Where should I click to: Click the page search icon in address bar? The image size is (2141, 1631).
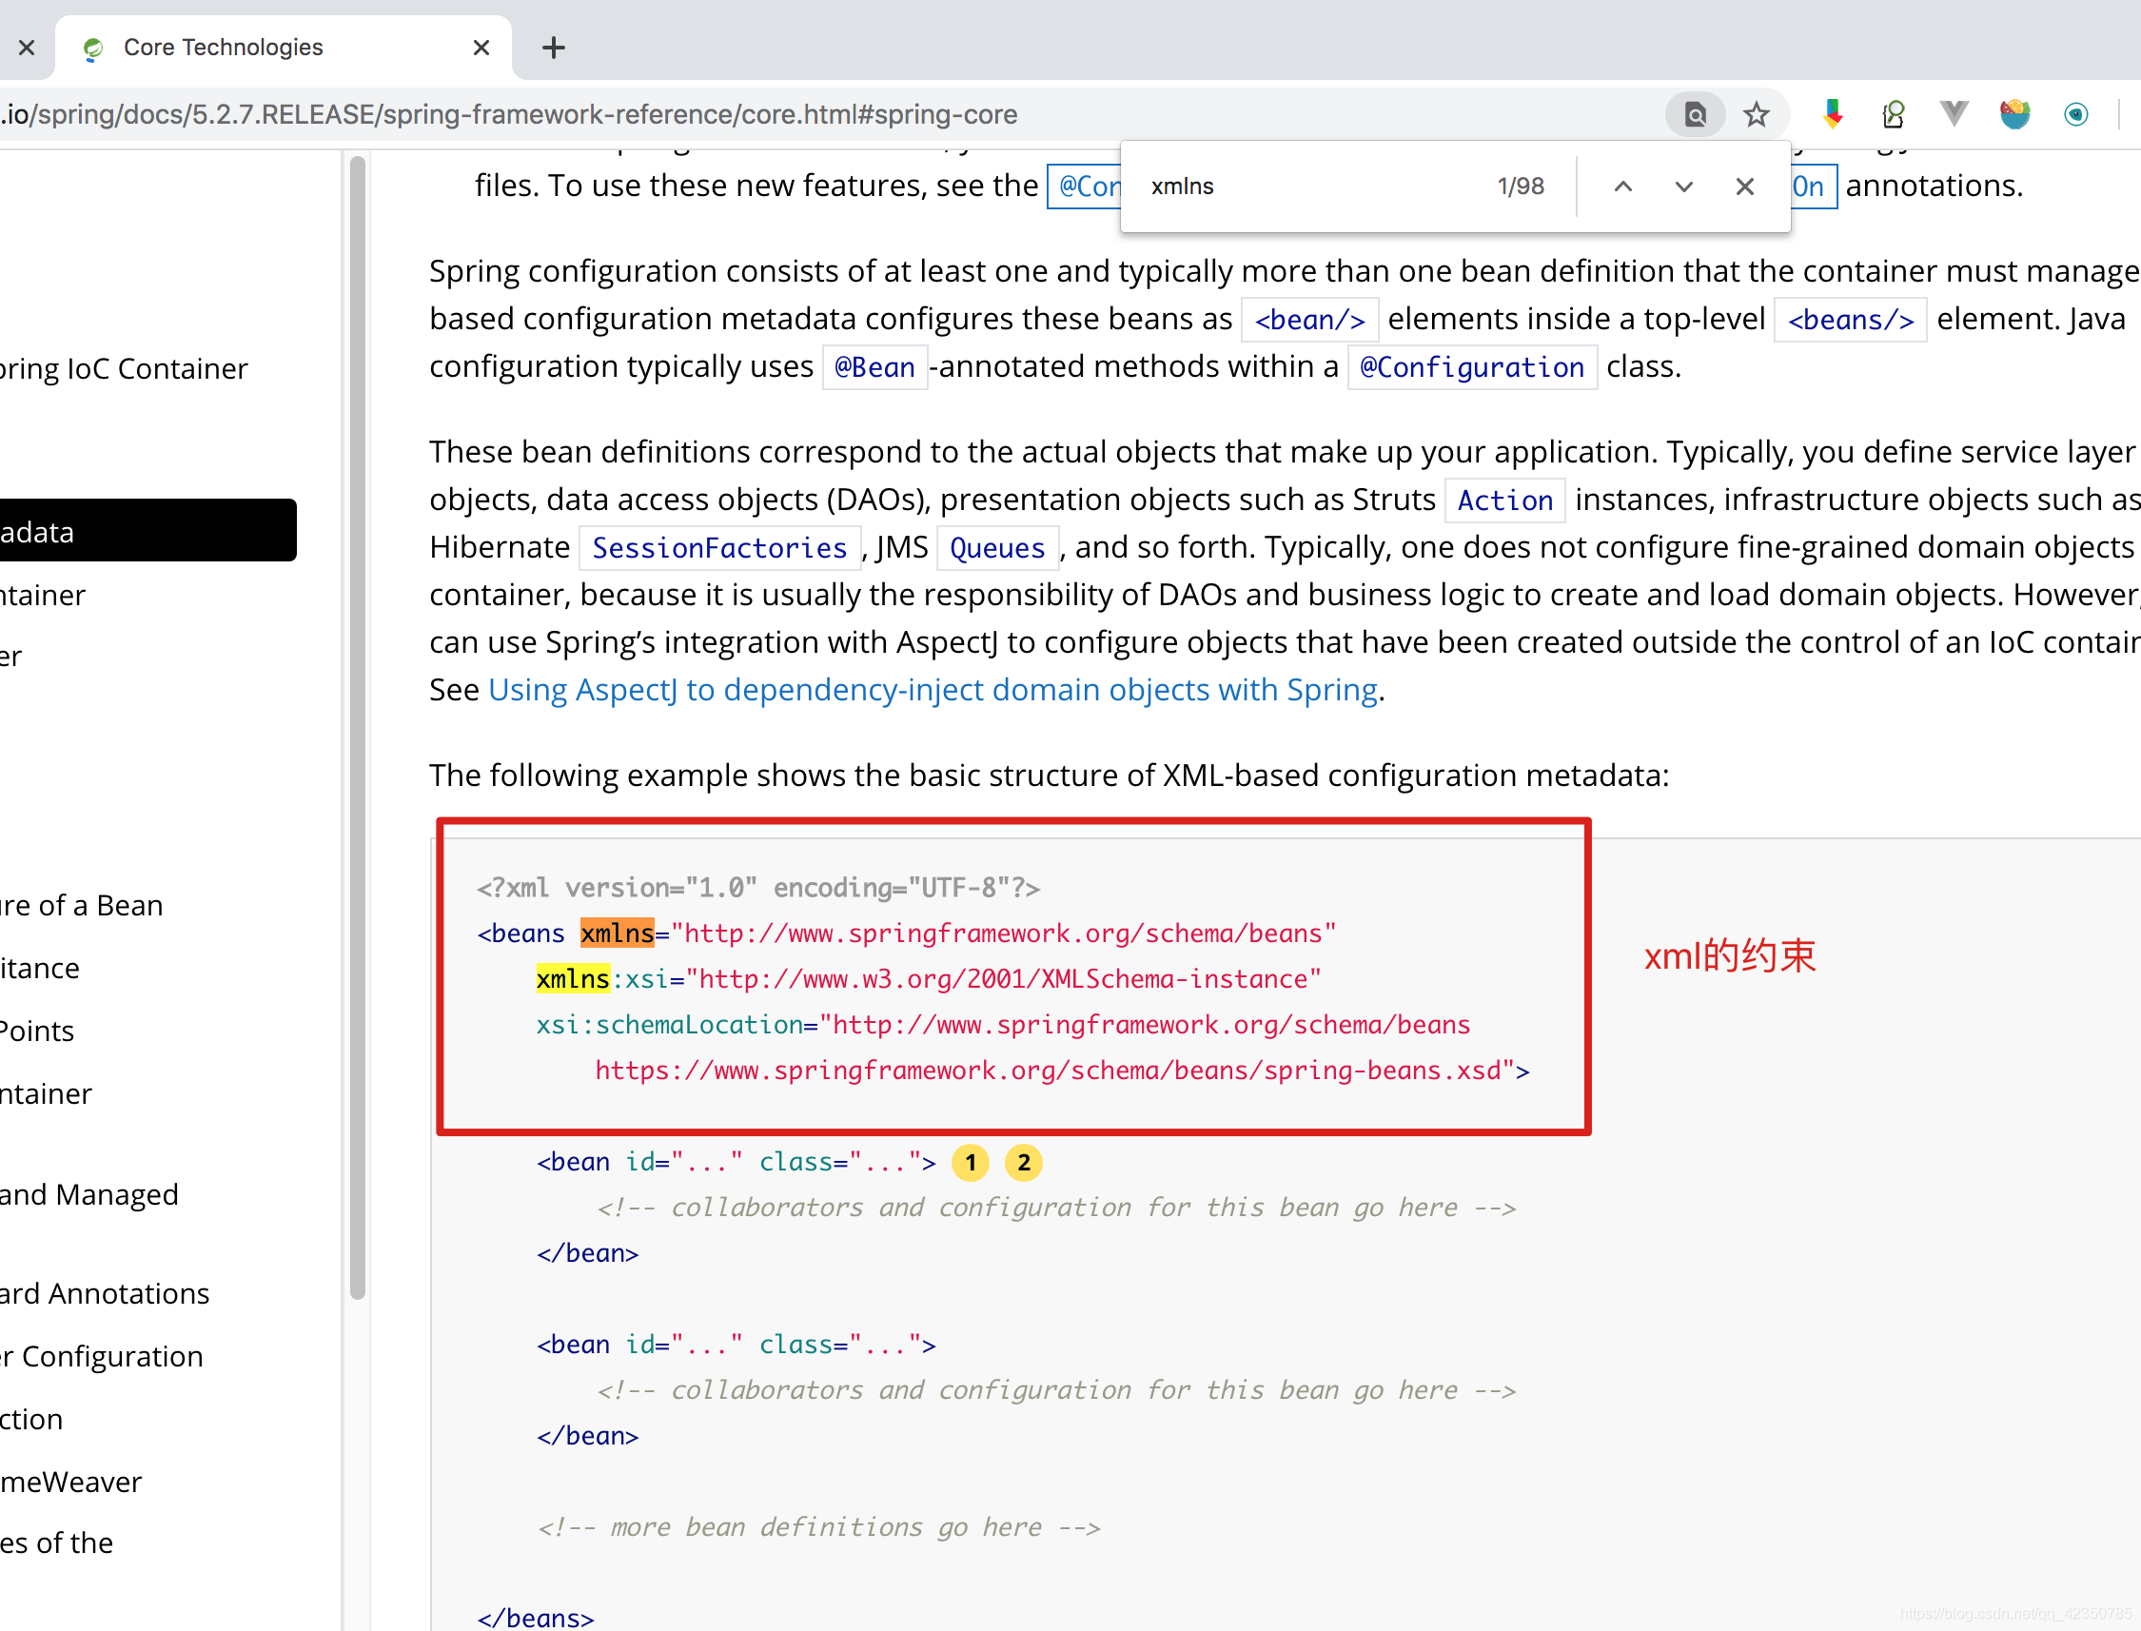tap(1695, 114)
